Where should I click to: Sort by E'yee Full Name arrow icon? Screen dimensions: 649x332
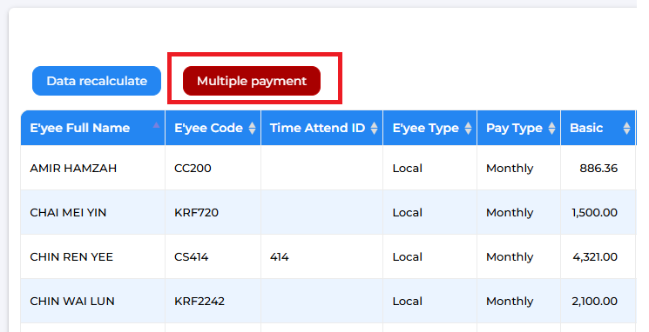pyautogui.click(x=156, y=125)
